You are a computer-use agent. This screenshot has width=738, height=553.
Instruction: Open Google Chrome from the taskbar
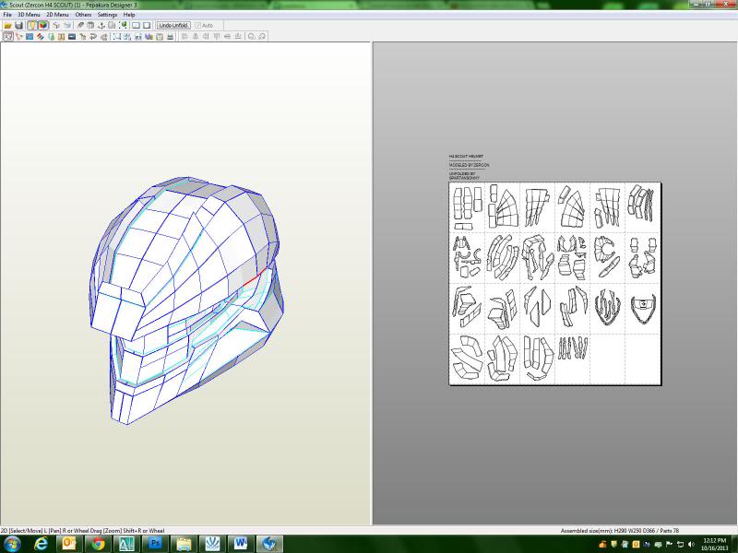pos(98,544)
